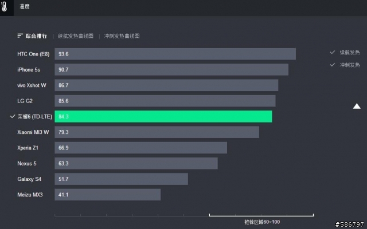Click the Meizu MX3 label

[30, 195]
